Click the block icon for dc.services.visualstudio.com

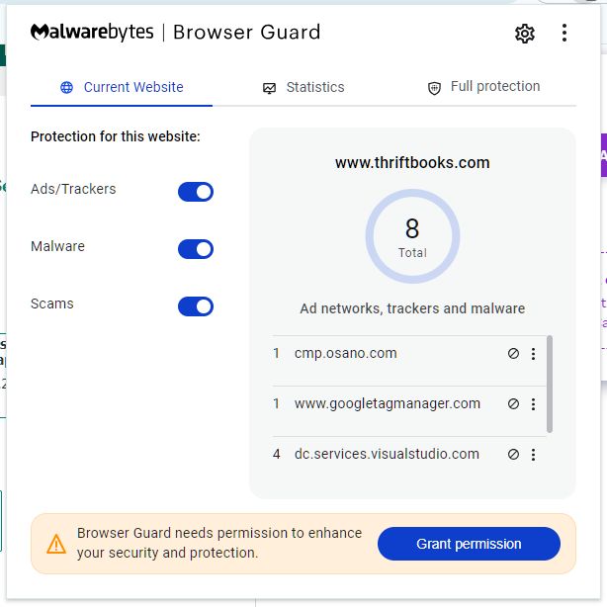tap(513, 455)
